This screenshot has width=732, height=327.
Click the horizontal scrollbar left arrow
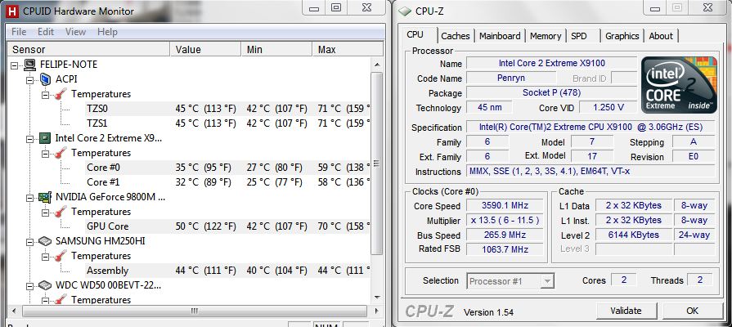[x=14, y=311]
